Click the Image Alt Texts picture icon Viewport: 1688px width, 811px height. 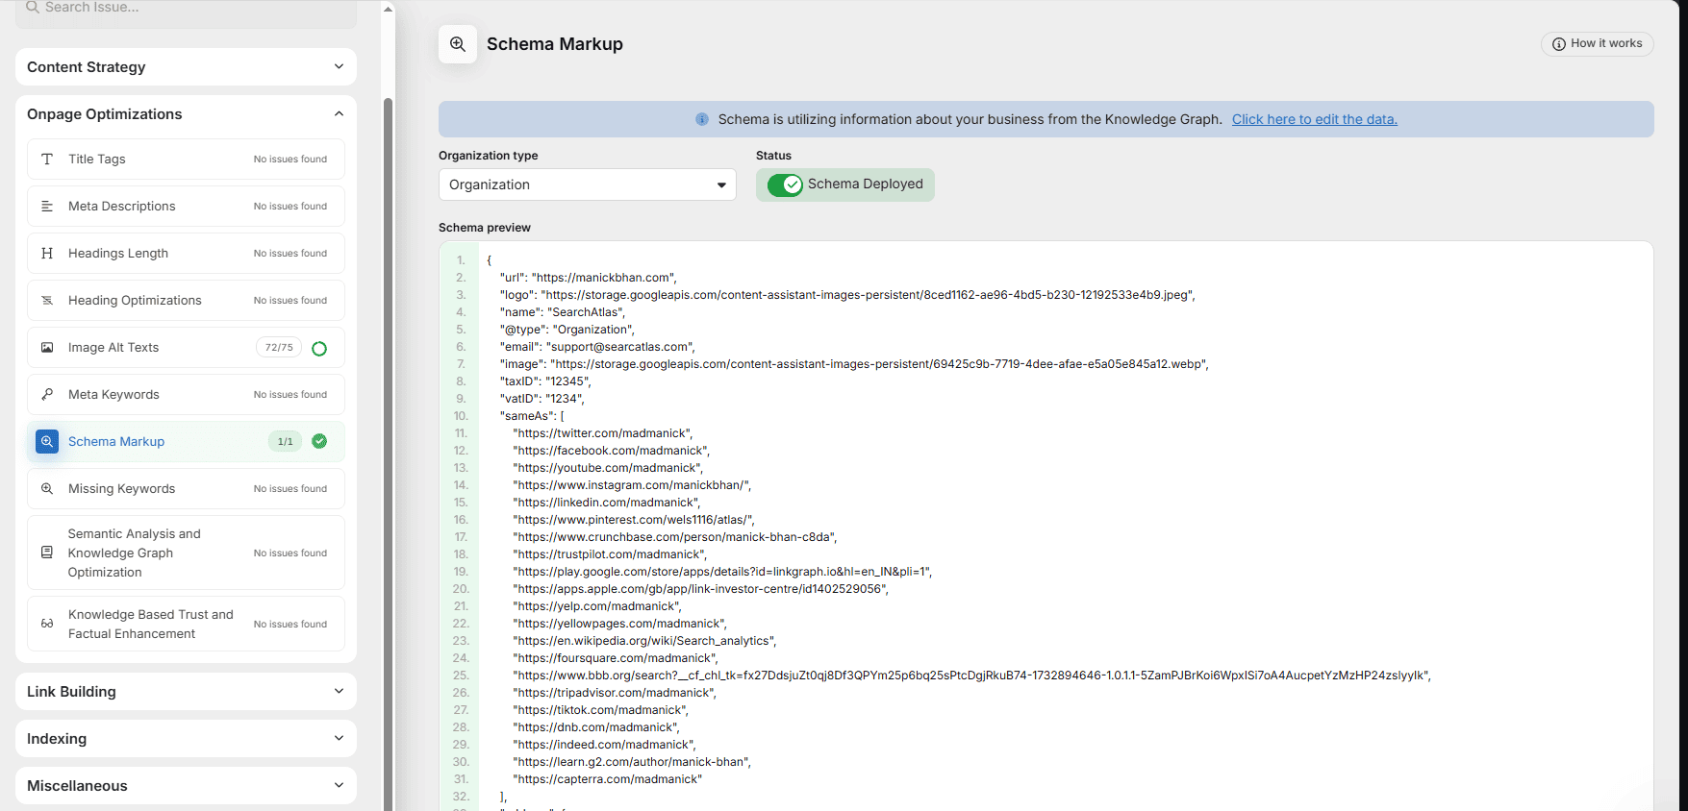pyautogui.click(x=47, y=348)
